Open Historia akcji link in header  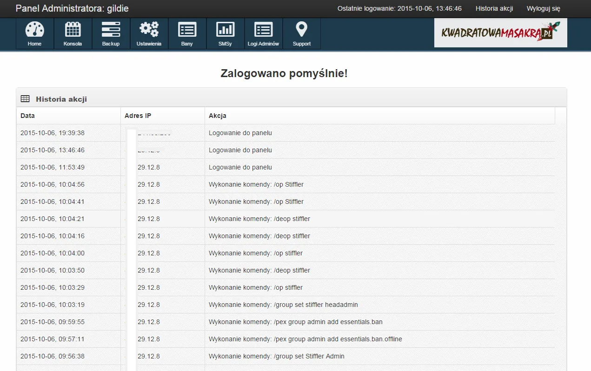(494, 8)
